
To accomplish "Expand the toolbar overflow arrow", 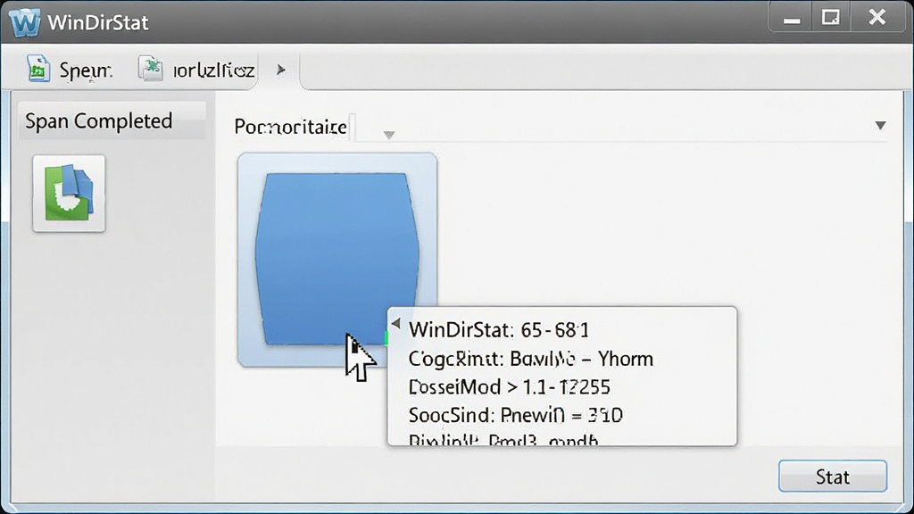I will click(x=281, y=70).
